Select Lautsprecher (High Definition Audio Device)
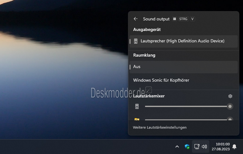The image size is (243, 154). pos(184,41)
